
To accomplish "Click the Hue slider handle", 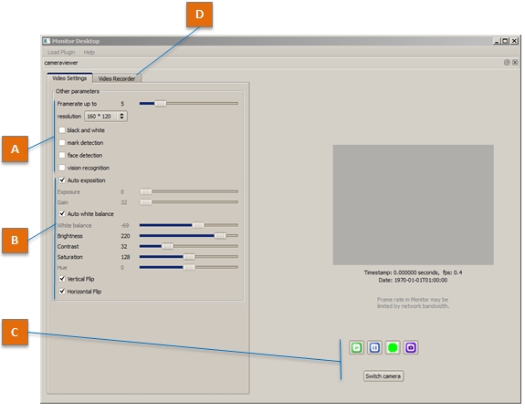I will coord(189,267).
